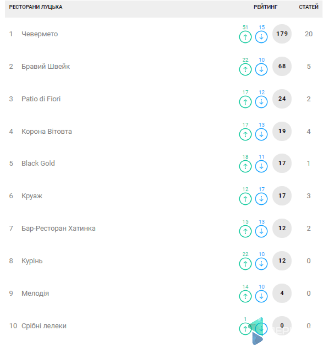Click the 179 rating badge for Чевермето

click(282, 34)
